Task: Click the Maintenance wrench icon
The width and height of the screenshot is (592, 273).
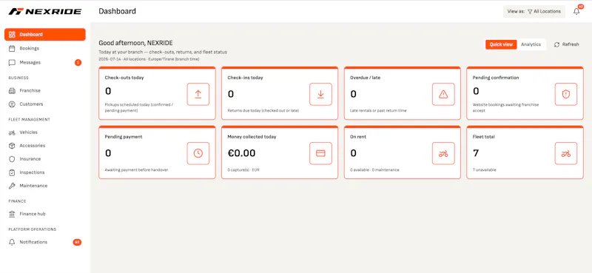Action: (x=12, y=186)
